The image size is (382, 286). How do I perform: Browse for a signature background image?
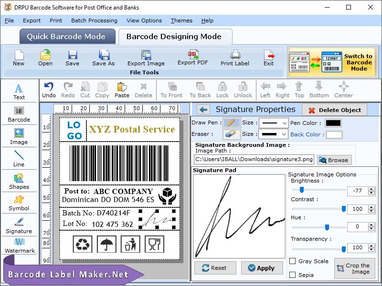click(334, 160)
